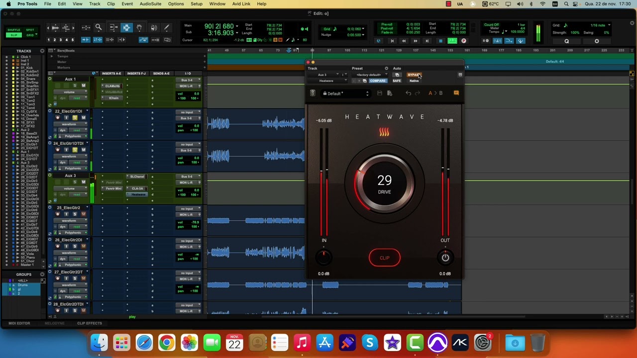Click the Stop transport button
The width and height of the screenshot is (637, 358).
[x=440, y=41]
